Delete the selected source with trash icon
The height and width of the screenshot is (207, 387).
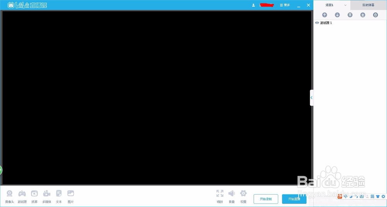pyautogui.click(x=375, y=15)
